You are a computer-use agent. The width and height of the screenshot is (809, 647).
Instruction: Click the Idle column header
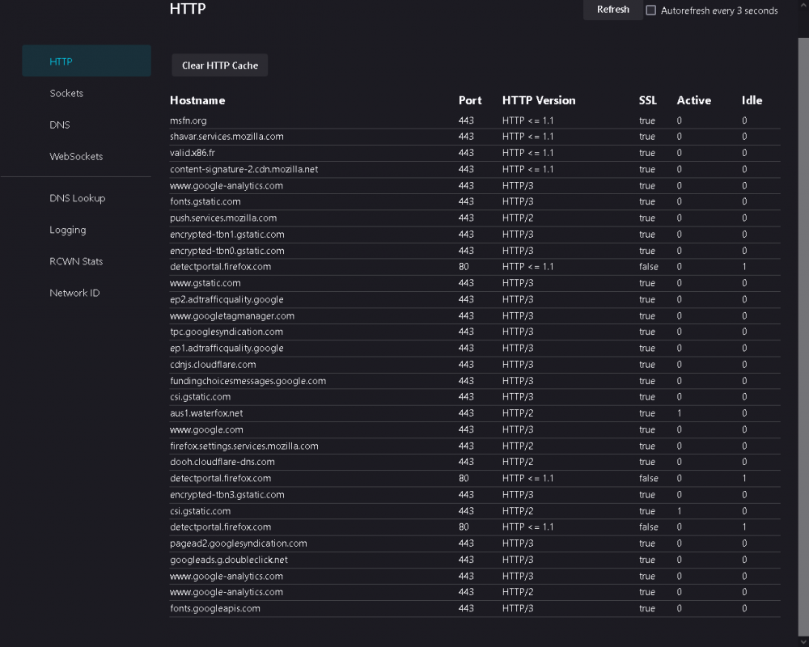tap(752, 101)
